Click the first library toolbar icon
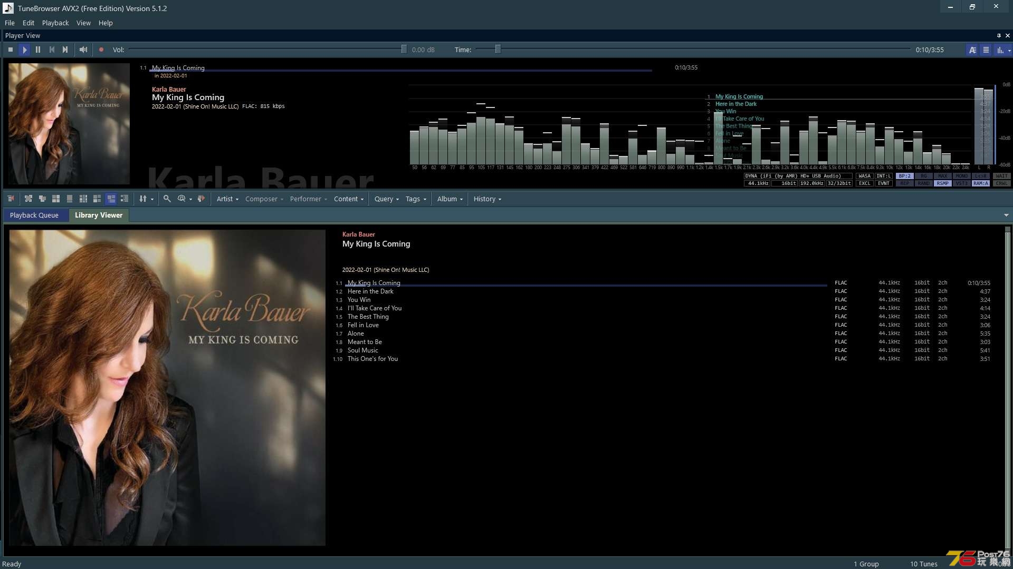The height and width of the screenshot is (569, 1013). pos(11,199)
